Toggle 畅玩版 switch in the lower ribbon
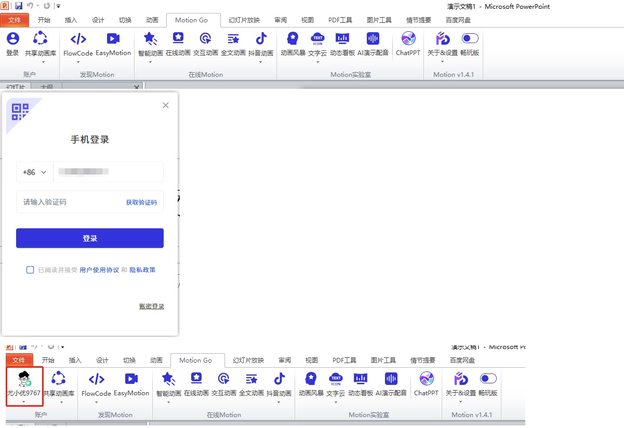The width and height of the screenshot is (624, 428). 488,378
